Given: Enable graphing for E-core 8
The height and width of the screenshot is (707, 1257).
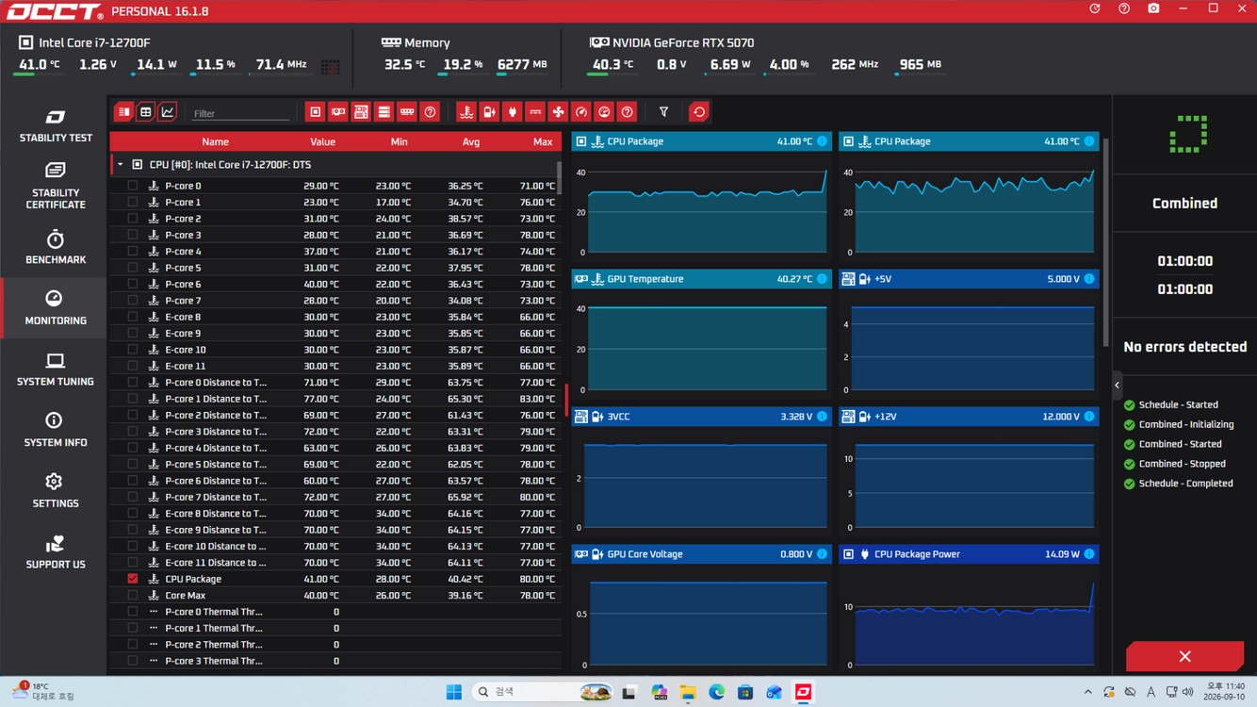Looking at the screenshot, I should click(133, 317).
